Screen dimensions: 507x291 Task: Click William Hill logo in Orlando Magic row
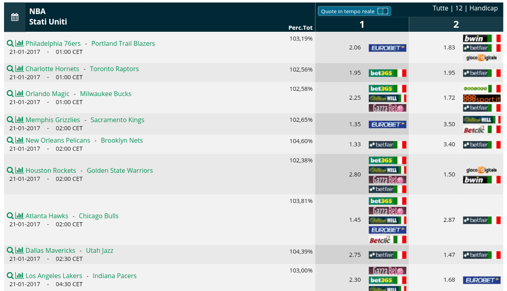click(387, 98)
